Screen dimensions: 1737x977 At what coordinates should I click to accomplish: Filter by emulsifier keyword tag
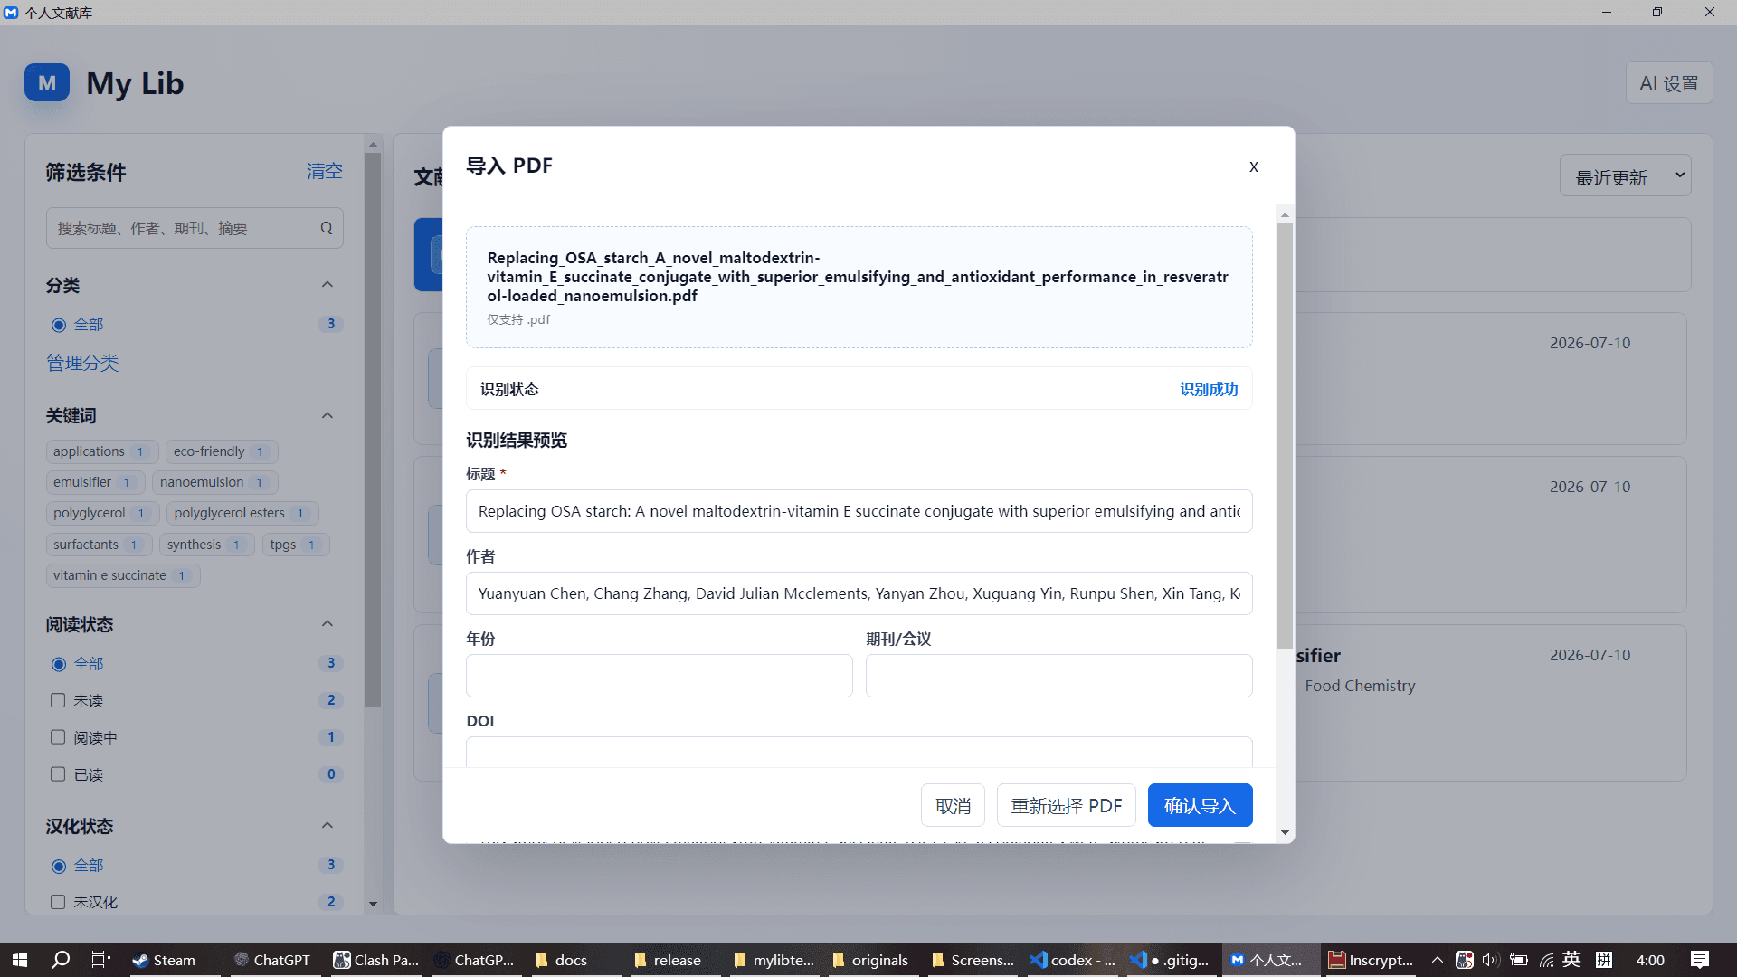pyautogui.click(x=95, y=482)
